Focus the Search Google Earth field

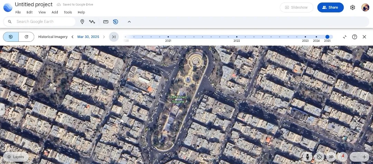[39, 22]
